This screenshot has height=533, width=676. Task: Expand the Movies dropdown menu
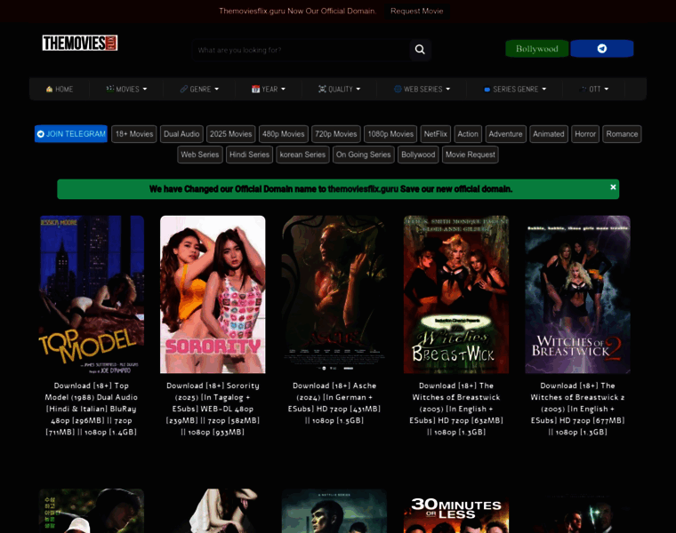(x=126, y=89)
